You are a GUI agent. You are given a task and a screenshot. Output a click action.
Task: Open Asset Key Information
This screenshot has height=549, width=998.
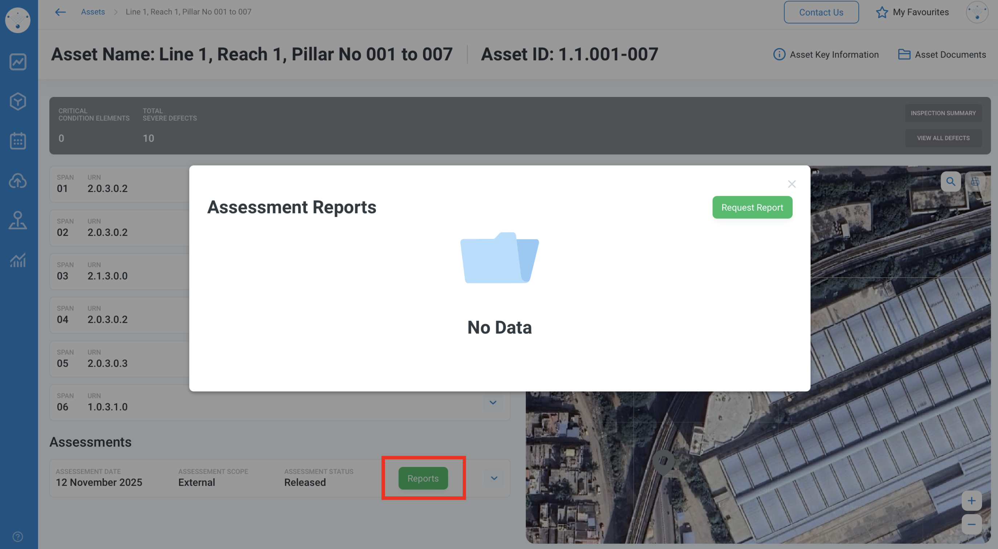pos(826,55)
